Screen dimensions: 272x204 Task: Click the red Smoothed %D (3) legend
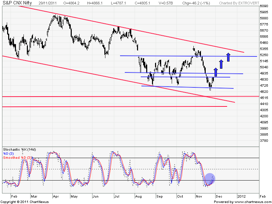point(17,158)
